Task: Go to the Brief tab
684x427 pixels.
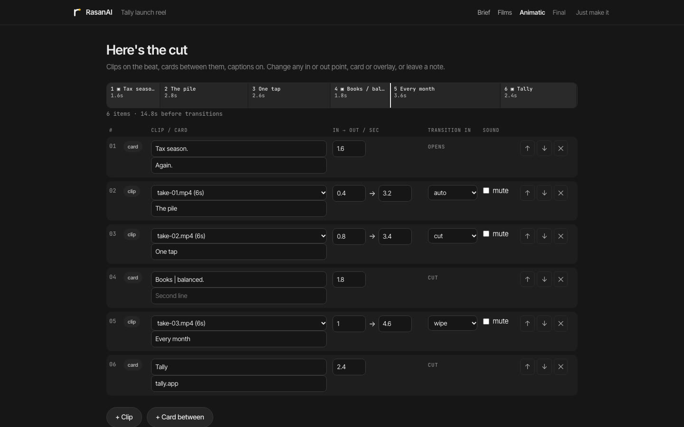Action: click(484, 12)
